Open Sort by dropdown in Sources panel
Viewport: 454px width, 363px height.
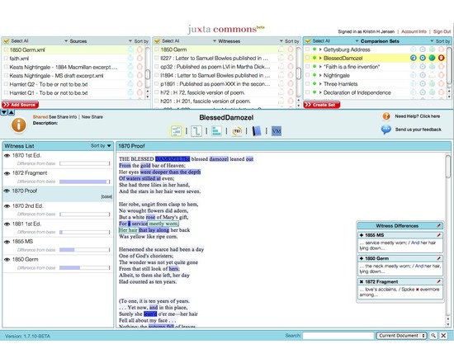(139, 41)
